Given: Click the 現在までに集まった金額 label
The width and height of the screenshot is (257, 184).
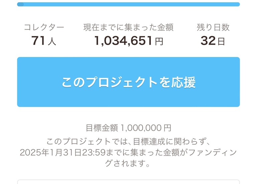Looking at the screenshot, I should [128, 27].
